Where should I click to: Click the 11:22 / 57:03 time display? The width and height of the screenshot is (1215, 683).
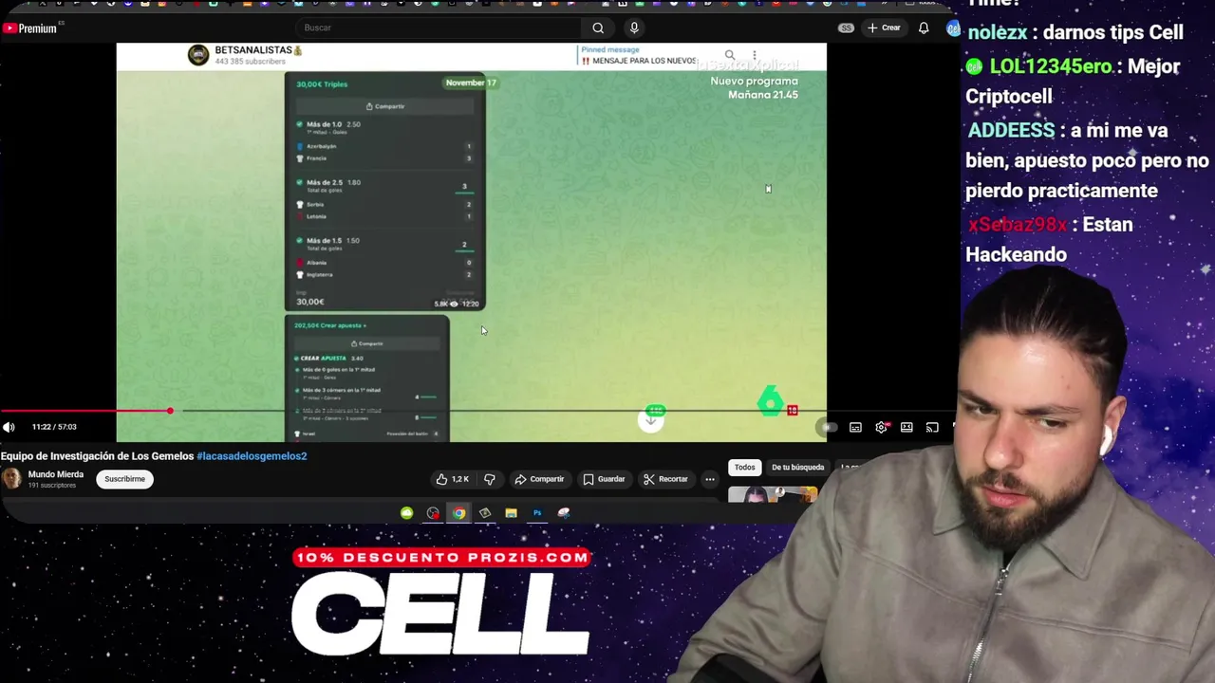click(x=54, y=427)
